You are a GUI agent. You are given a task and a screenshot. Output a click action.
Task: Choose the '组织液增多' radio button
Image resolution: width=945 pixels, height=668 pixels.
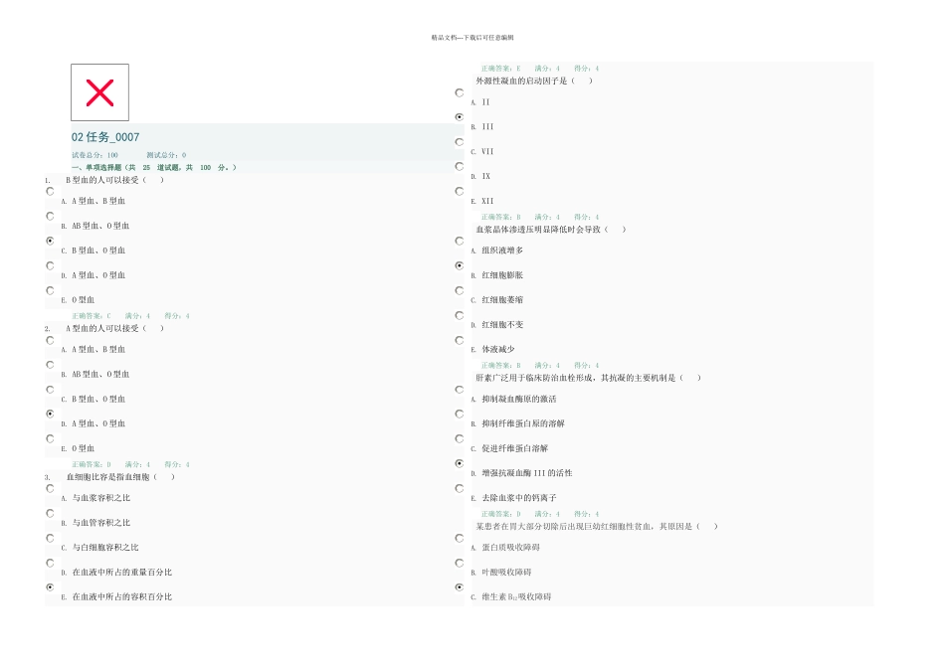(x=460, y=241)
